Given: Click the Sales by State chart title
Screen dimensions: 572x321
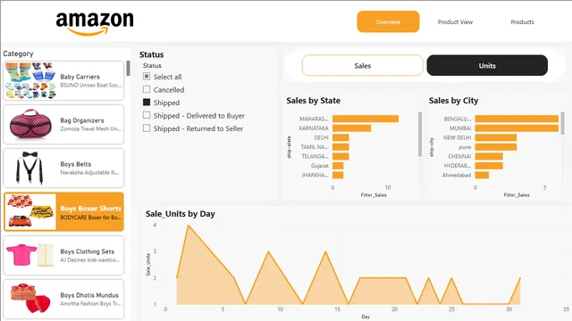Looking at the screenshot, I should coord(314,101).
